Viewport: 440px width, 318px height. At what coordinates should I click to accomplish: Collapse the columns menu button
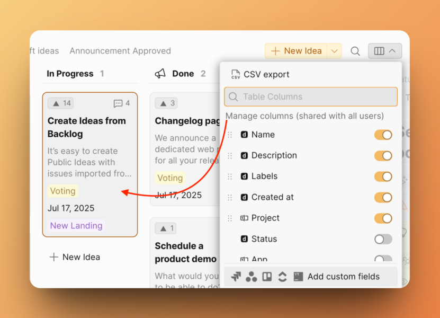point(385,51)
